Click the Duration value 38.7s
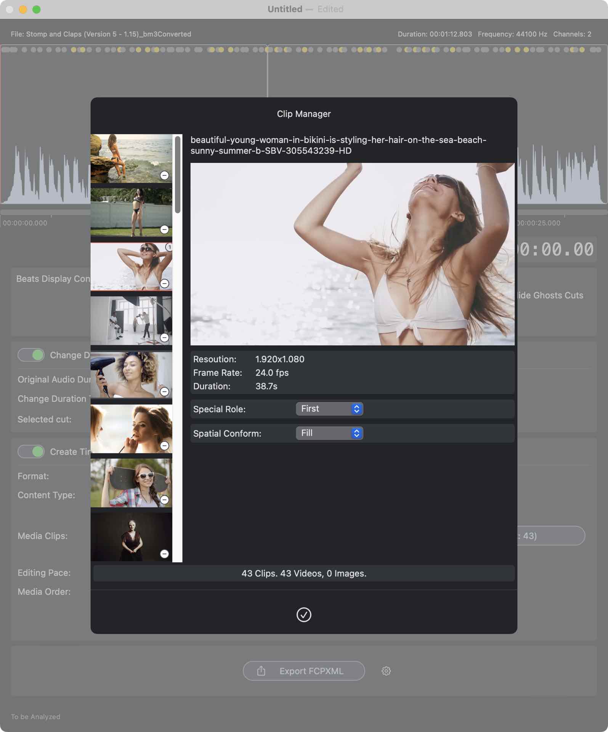The image size is (608, 732). (x=266, y=386)
